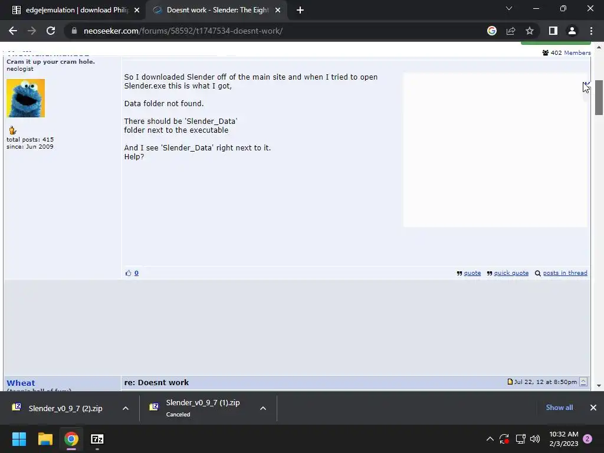
Task: Click the page vertical scrollbar thumb
Action: tap(599, 97)
